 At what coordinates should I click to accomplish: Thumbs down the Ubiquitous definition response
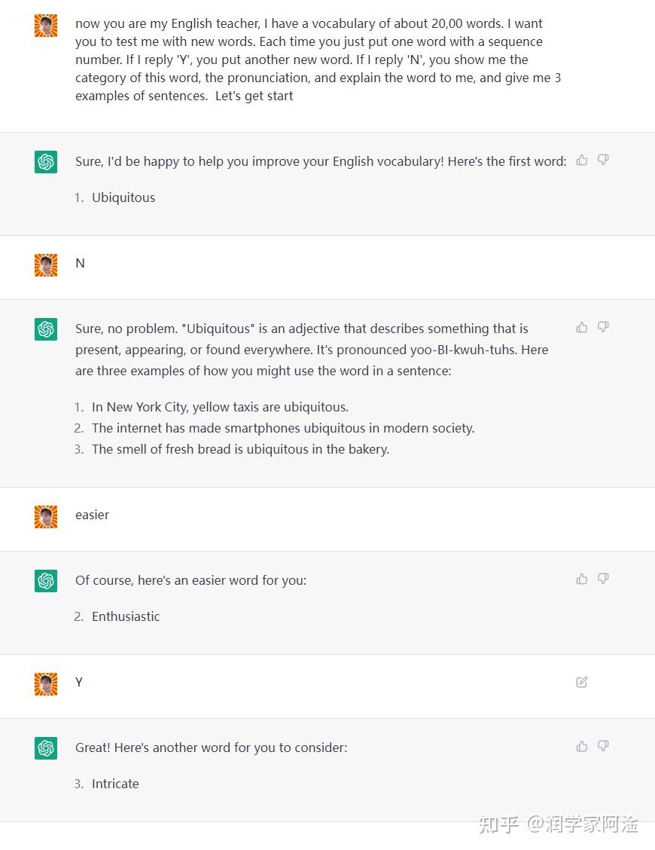tap(603, 327)
